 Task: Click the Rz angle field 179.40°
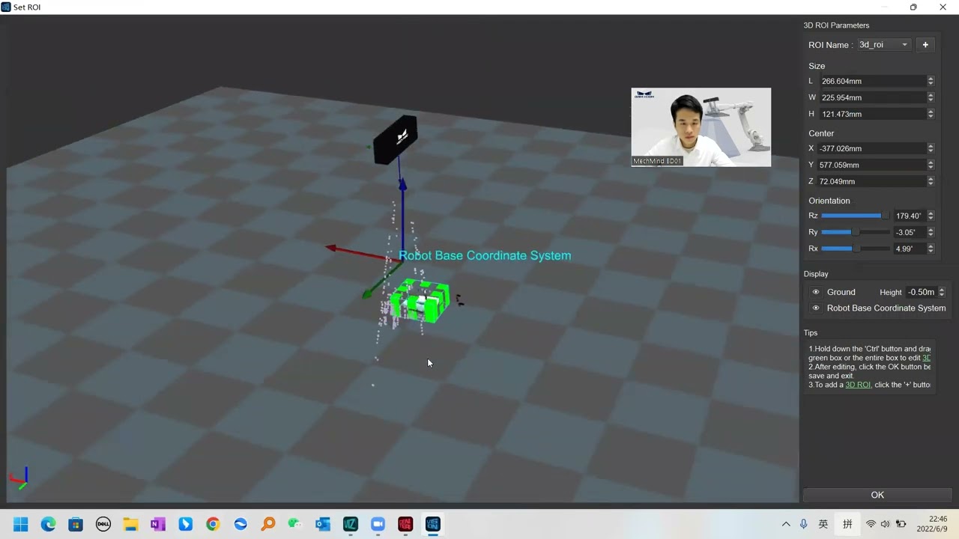pyautogui.click(x=910, y=216)
